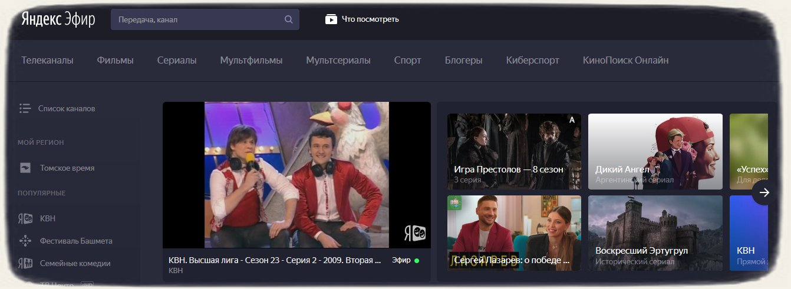Switch to the Фильмы tab
The width and height of the screenshot is (791, 289).
[115, 61]
